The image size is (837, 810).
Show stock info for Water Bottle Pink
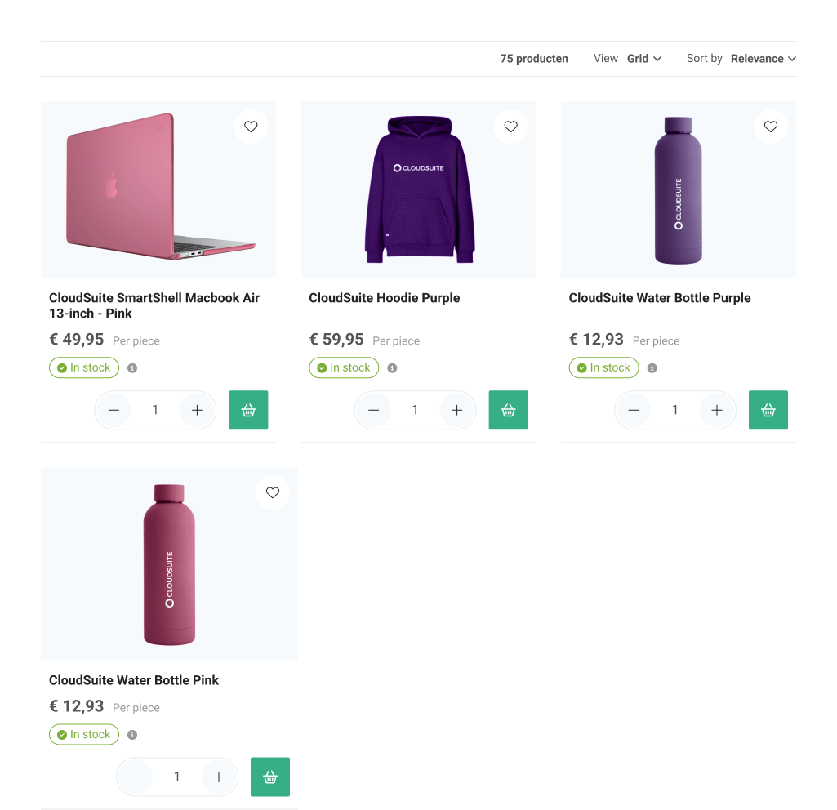[132, 735]
